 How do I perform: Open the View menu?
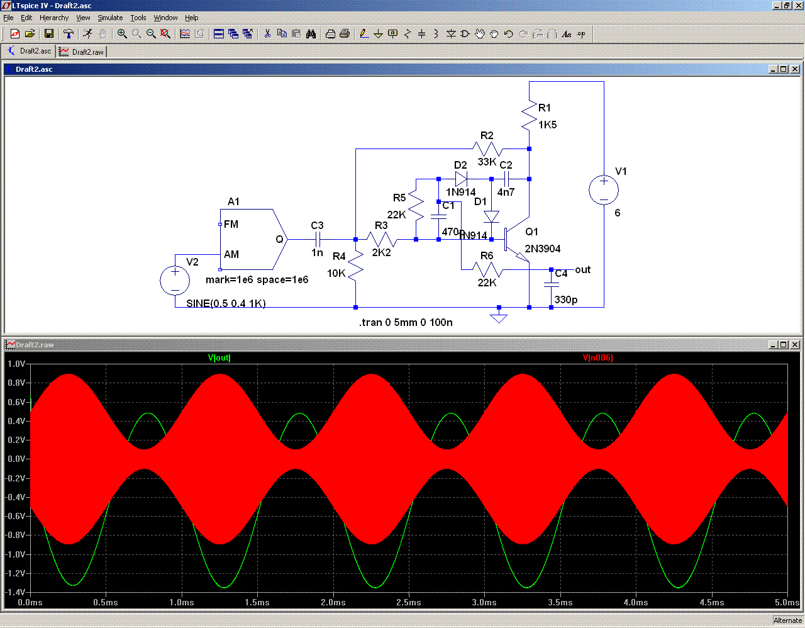[83, 18]
